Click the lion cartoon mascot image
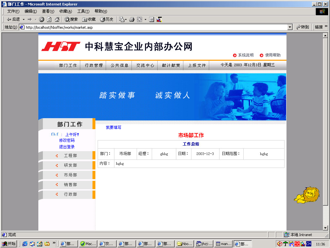Viewport: 330px width, 248px height. [306, 195]
